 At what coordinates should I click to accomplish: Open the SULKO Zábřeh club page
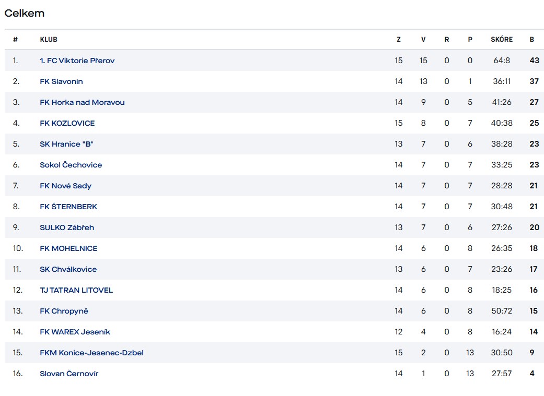67,227
